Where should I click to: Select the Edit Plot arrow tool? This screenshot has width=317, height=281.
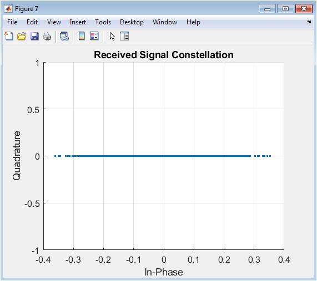[112, 37]
